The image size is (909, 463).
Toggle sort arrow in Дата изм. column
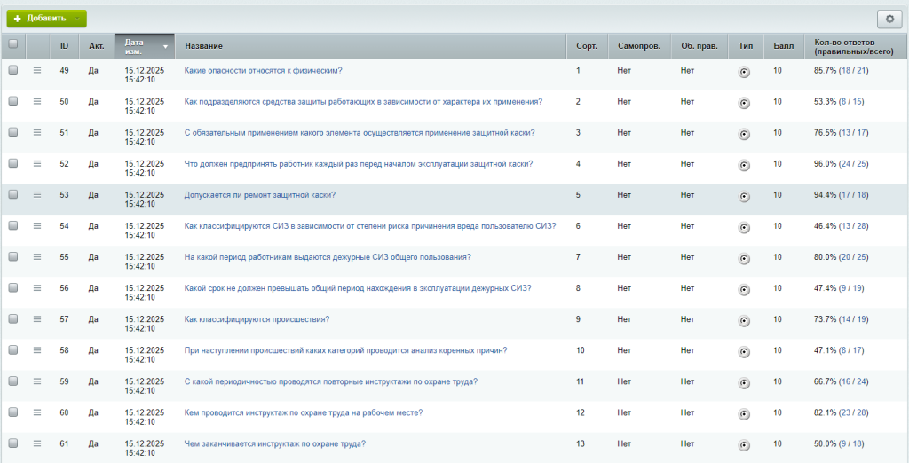(x=165, y=46)
